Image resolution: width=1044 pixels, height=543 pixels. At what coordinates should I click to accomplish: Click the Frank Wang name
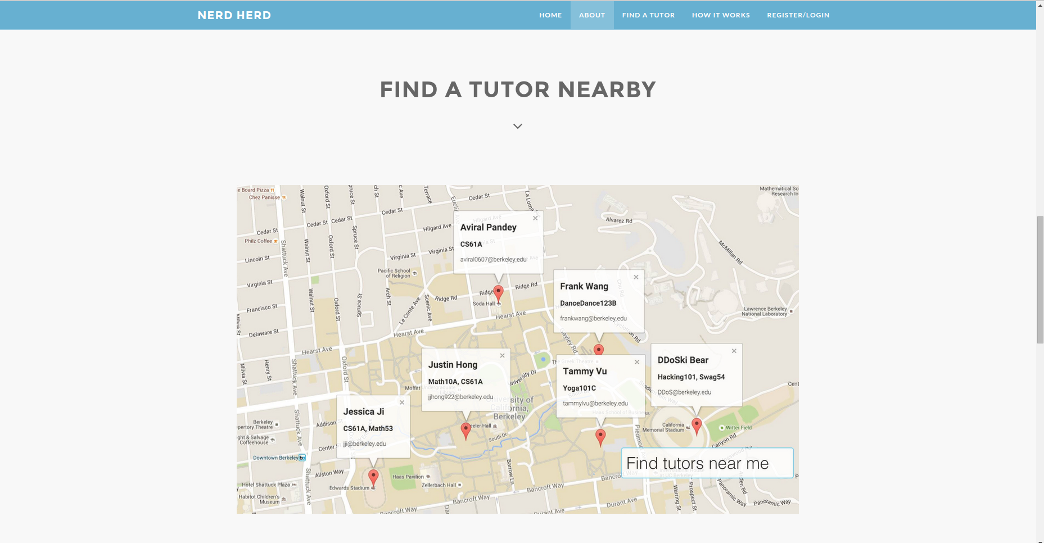[584, 286]
